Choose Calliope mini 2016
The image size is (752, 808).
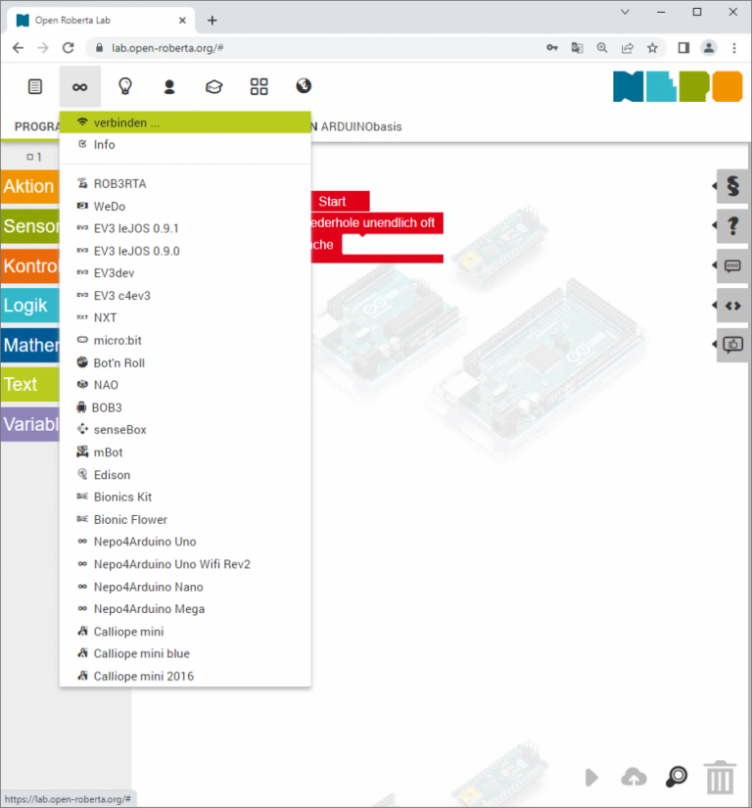(185, 677)
